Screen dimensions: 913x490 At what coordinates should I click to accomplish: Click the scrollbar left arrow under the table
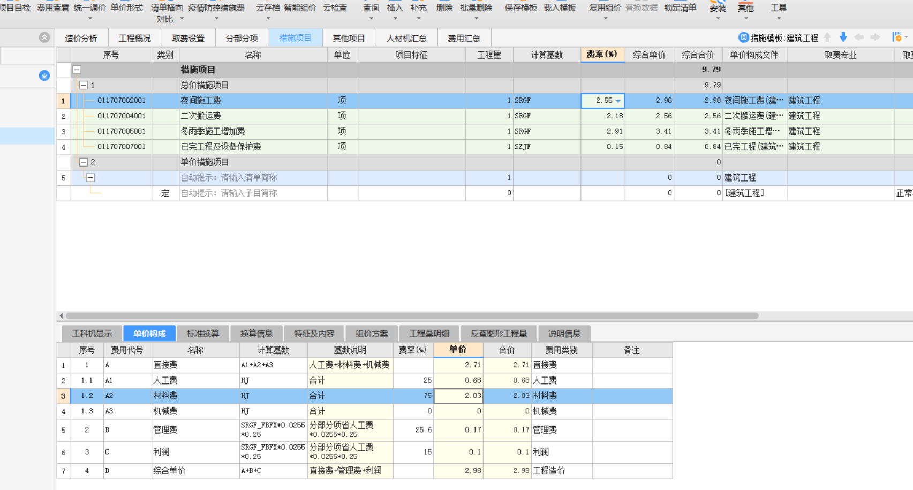[61, 315]
